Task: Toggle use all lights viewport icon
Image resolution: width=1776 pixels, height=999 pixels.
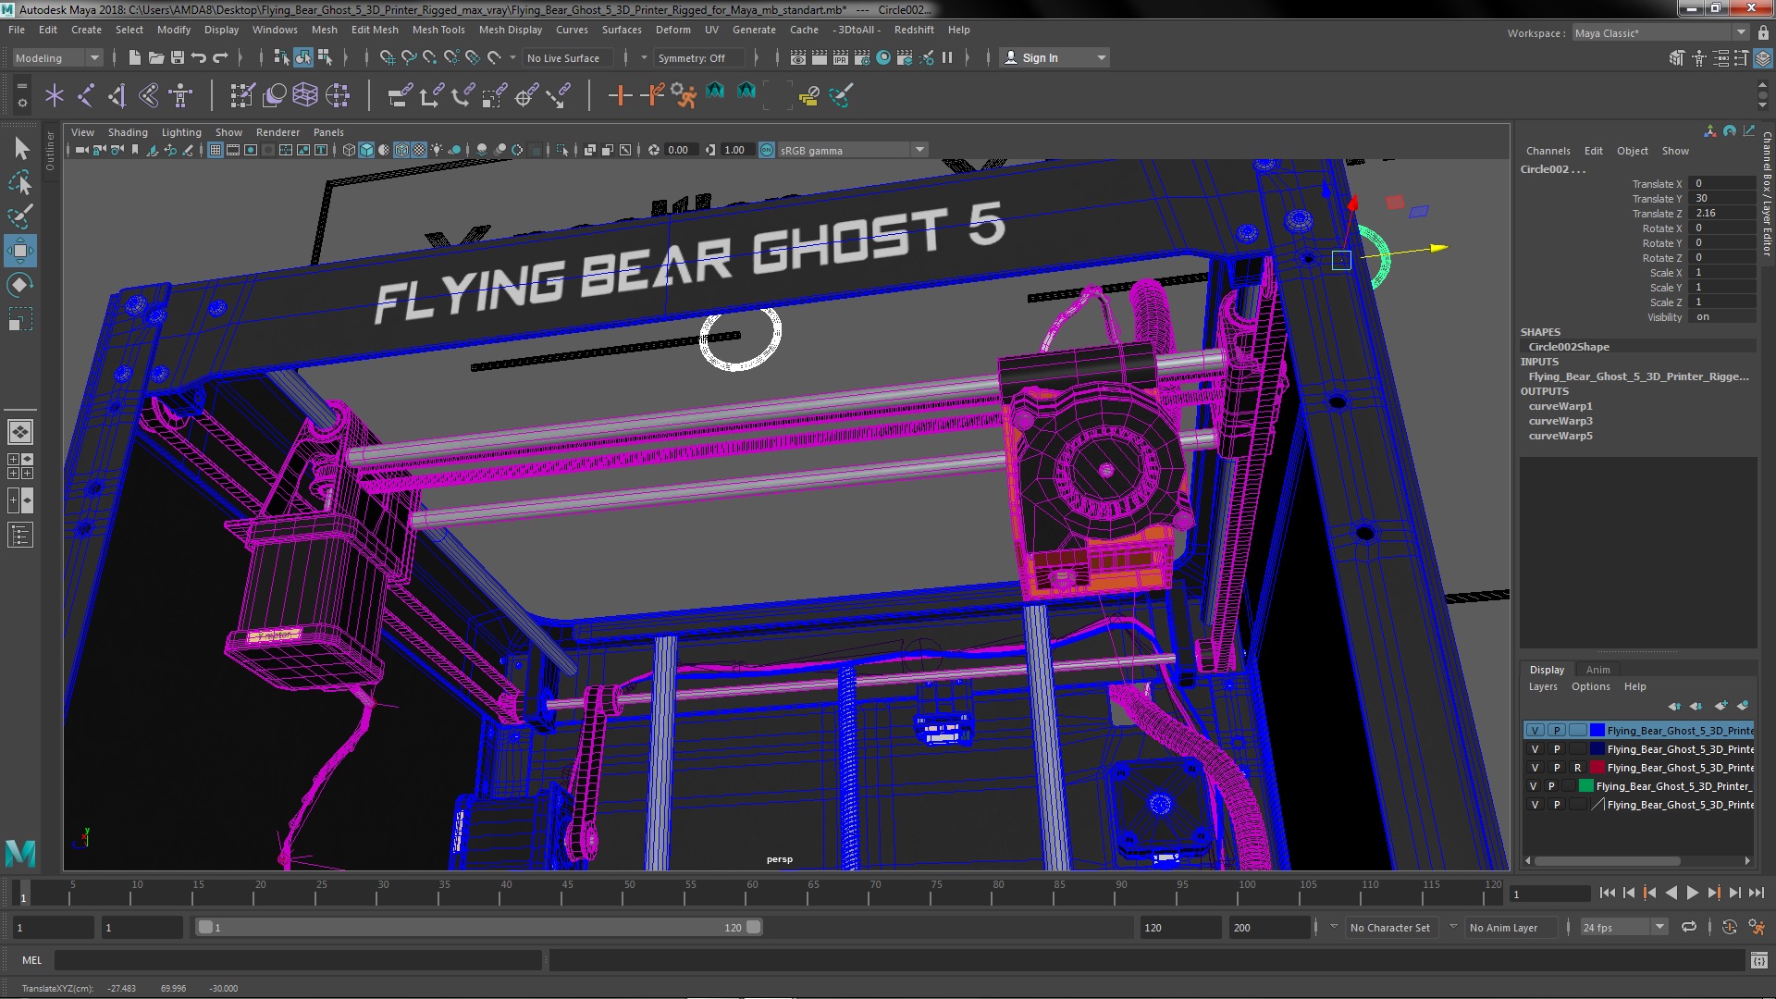Action: pyautogui.click(x=437, y=150)
